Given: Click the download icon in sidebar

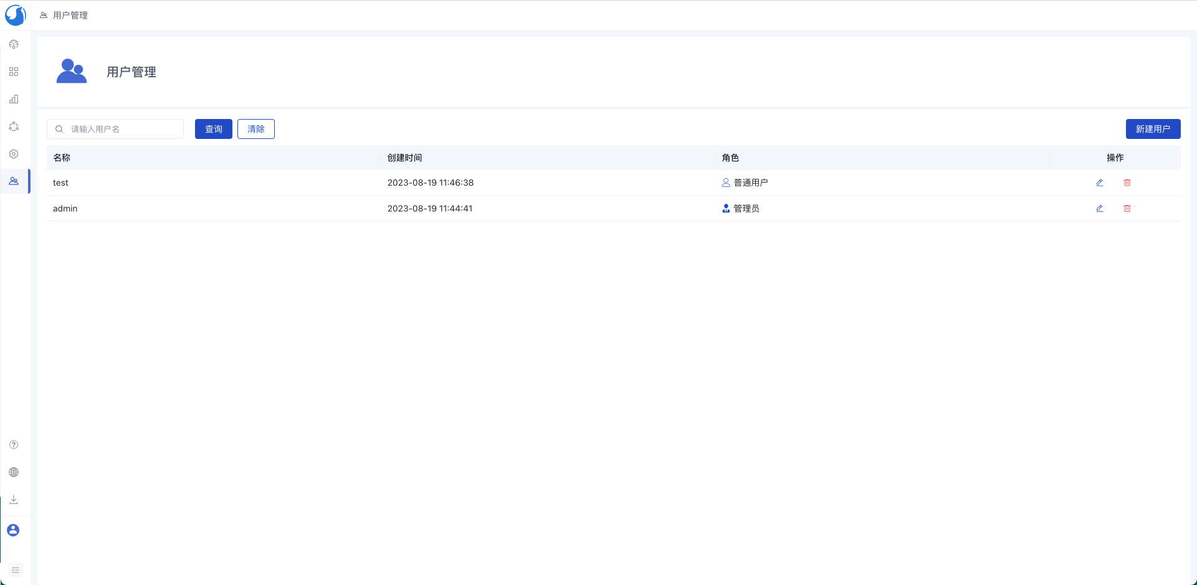Looking at the screenshot, I should coord(14,500).
